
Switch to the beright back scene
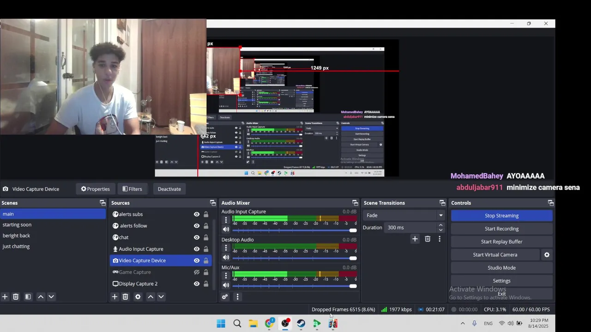point(53,236)
